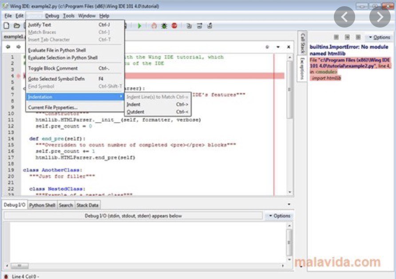Click the previous image overlay arrow
The image size is (396, 279).
click(x=344, y=17)
